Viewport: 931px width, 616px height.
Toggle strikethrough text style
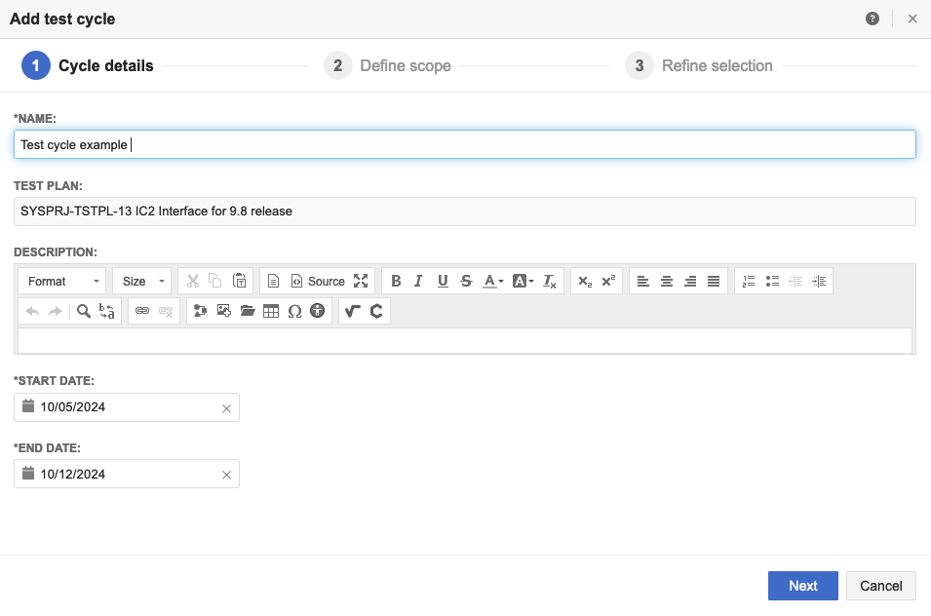point(466,281)
